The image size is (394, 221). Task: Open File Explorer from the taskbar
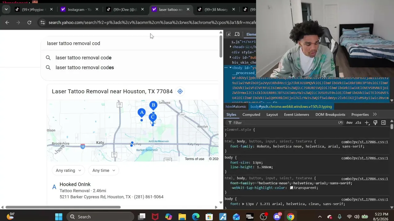pos(182,217)
